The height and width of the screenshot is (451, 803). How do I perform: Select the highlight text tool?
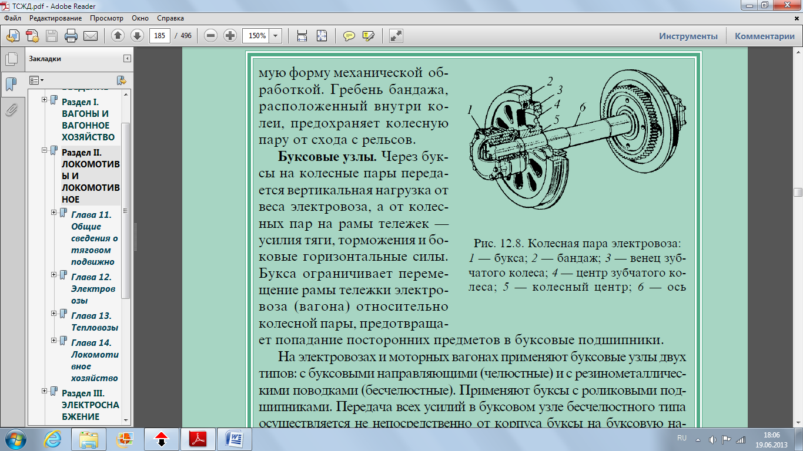click(x=369, y=36)
